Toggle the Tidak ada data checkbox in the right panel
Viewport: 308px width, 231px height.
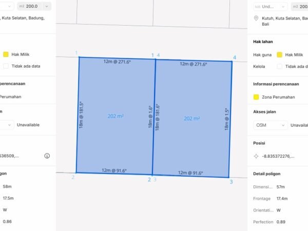pos(280,66)
